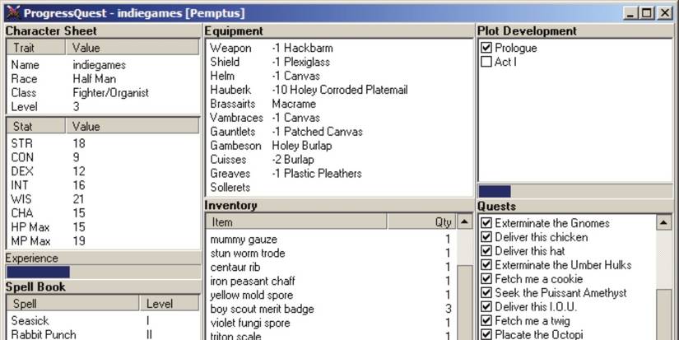Minimize the ProgressQuest window
679x340 pixels.
coord(631,13)
